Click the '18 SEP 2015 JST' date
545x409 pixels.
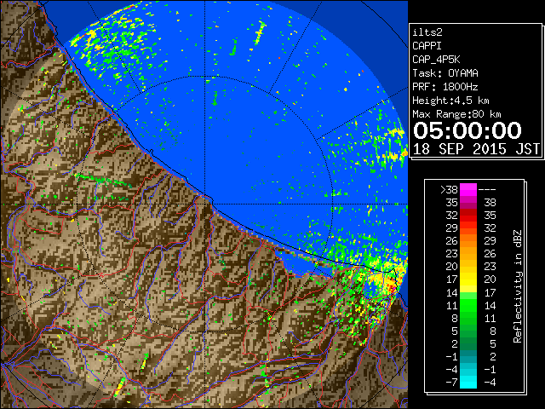click(x=477, y=149)
